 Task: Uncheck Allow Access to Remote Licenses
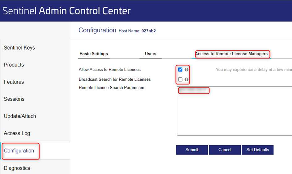(180, 70)
